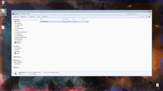Select Homegroup in the navigation pane
This screenshot has width=163, height=91.
click(x=18, y=57)
